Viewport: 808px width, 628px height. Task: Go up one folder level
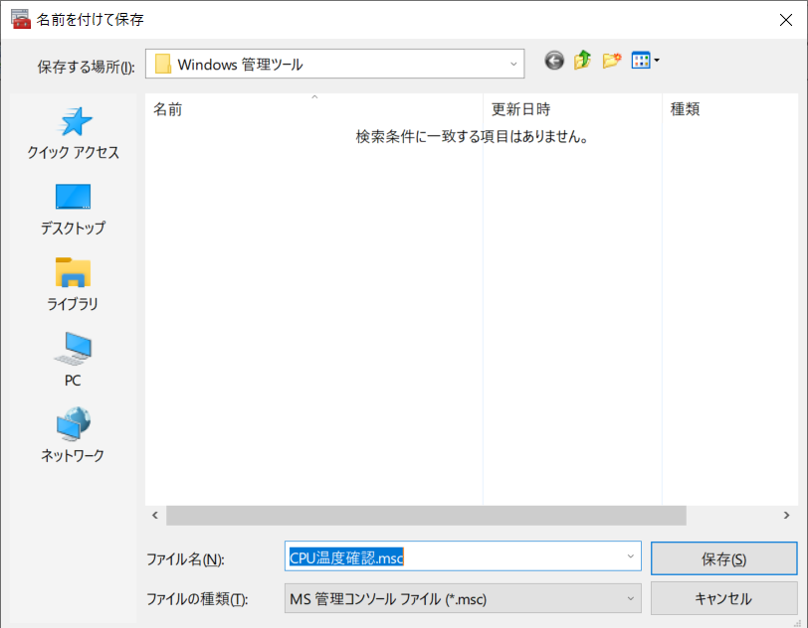[581, 61]
